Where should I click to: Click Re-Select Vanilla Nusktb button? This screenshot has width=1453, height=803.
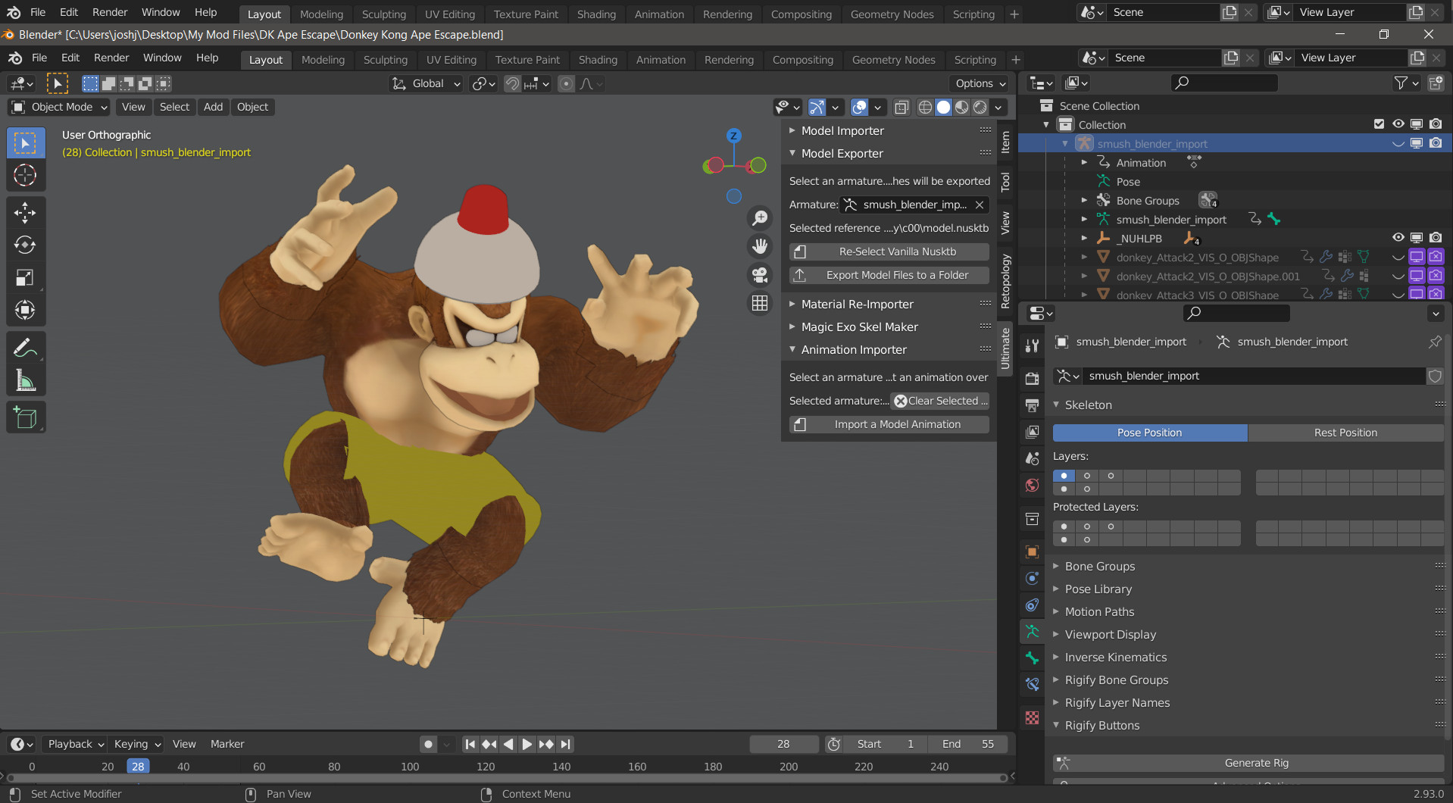pos(889,252)
